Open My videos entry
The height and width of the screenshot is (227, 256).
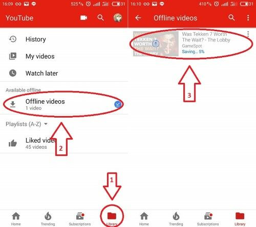(x=64, y=56)
